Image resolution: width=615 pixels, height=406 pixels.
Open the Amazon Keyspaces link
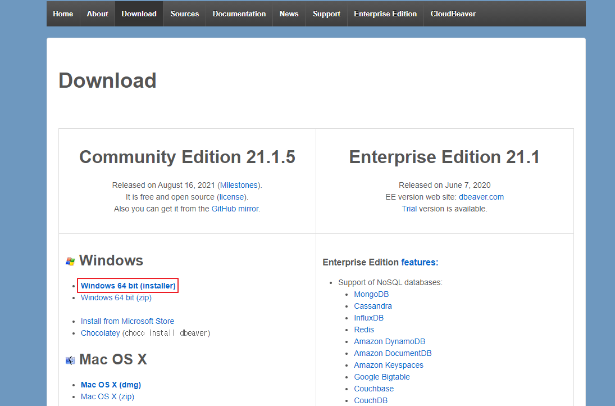tap(389, 365)
